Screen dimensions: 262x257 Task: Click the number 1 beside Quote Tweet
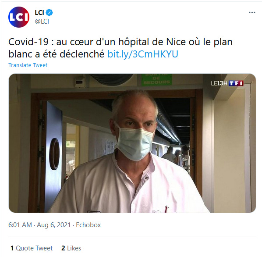[x=12, y=248]
